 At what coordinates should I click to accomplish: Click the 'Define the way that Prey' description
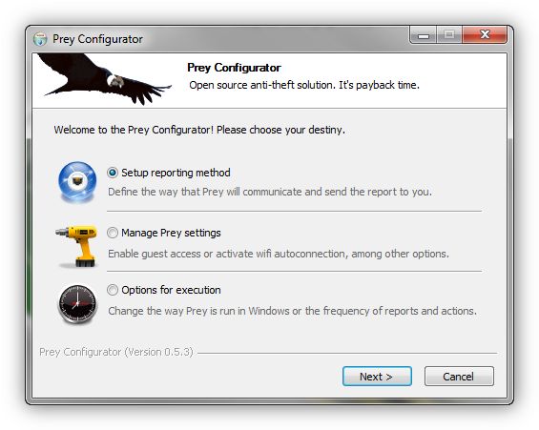point(270,192)
